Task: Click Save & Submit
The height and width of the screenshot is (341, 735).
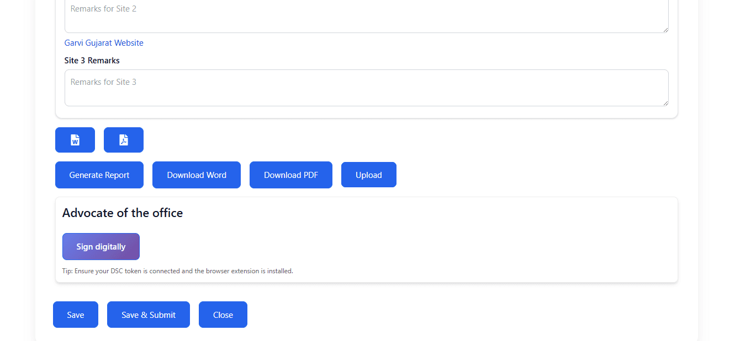Action: (148, 314)
